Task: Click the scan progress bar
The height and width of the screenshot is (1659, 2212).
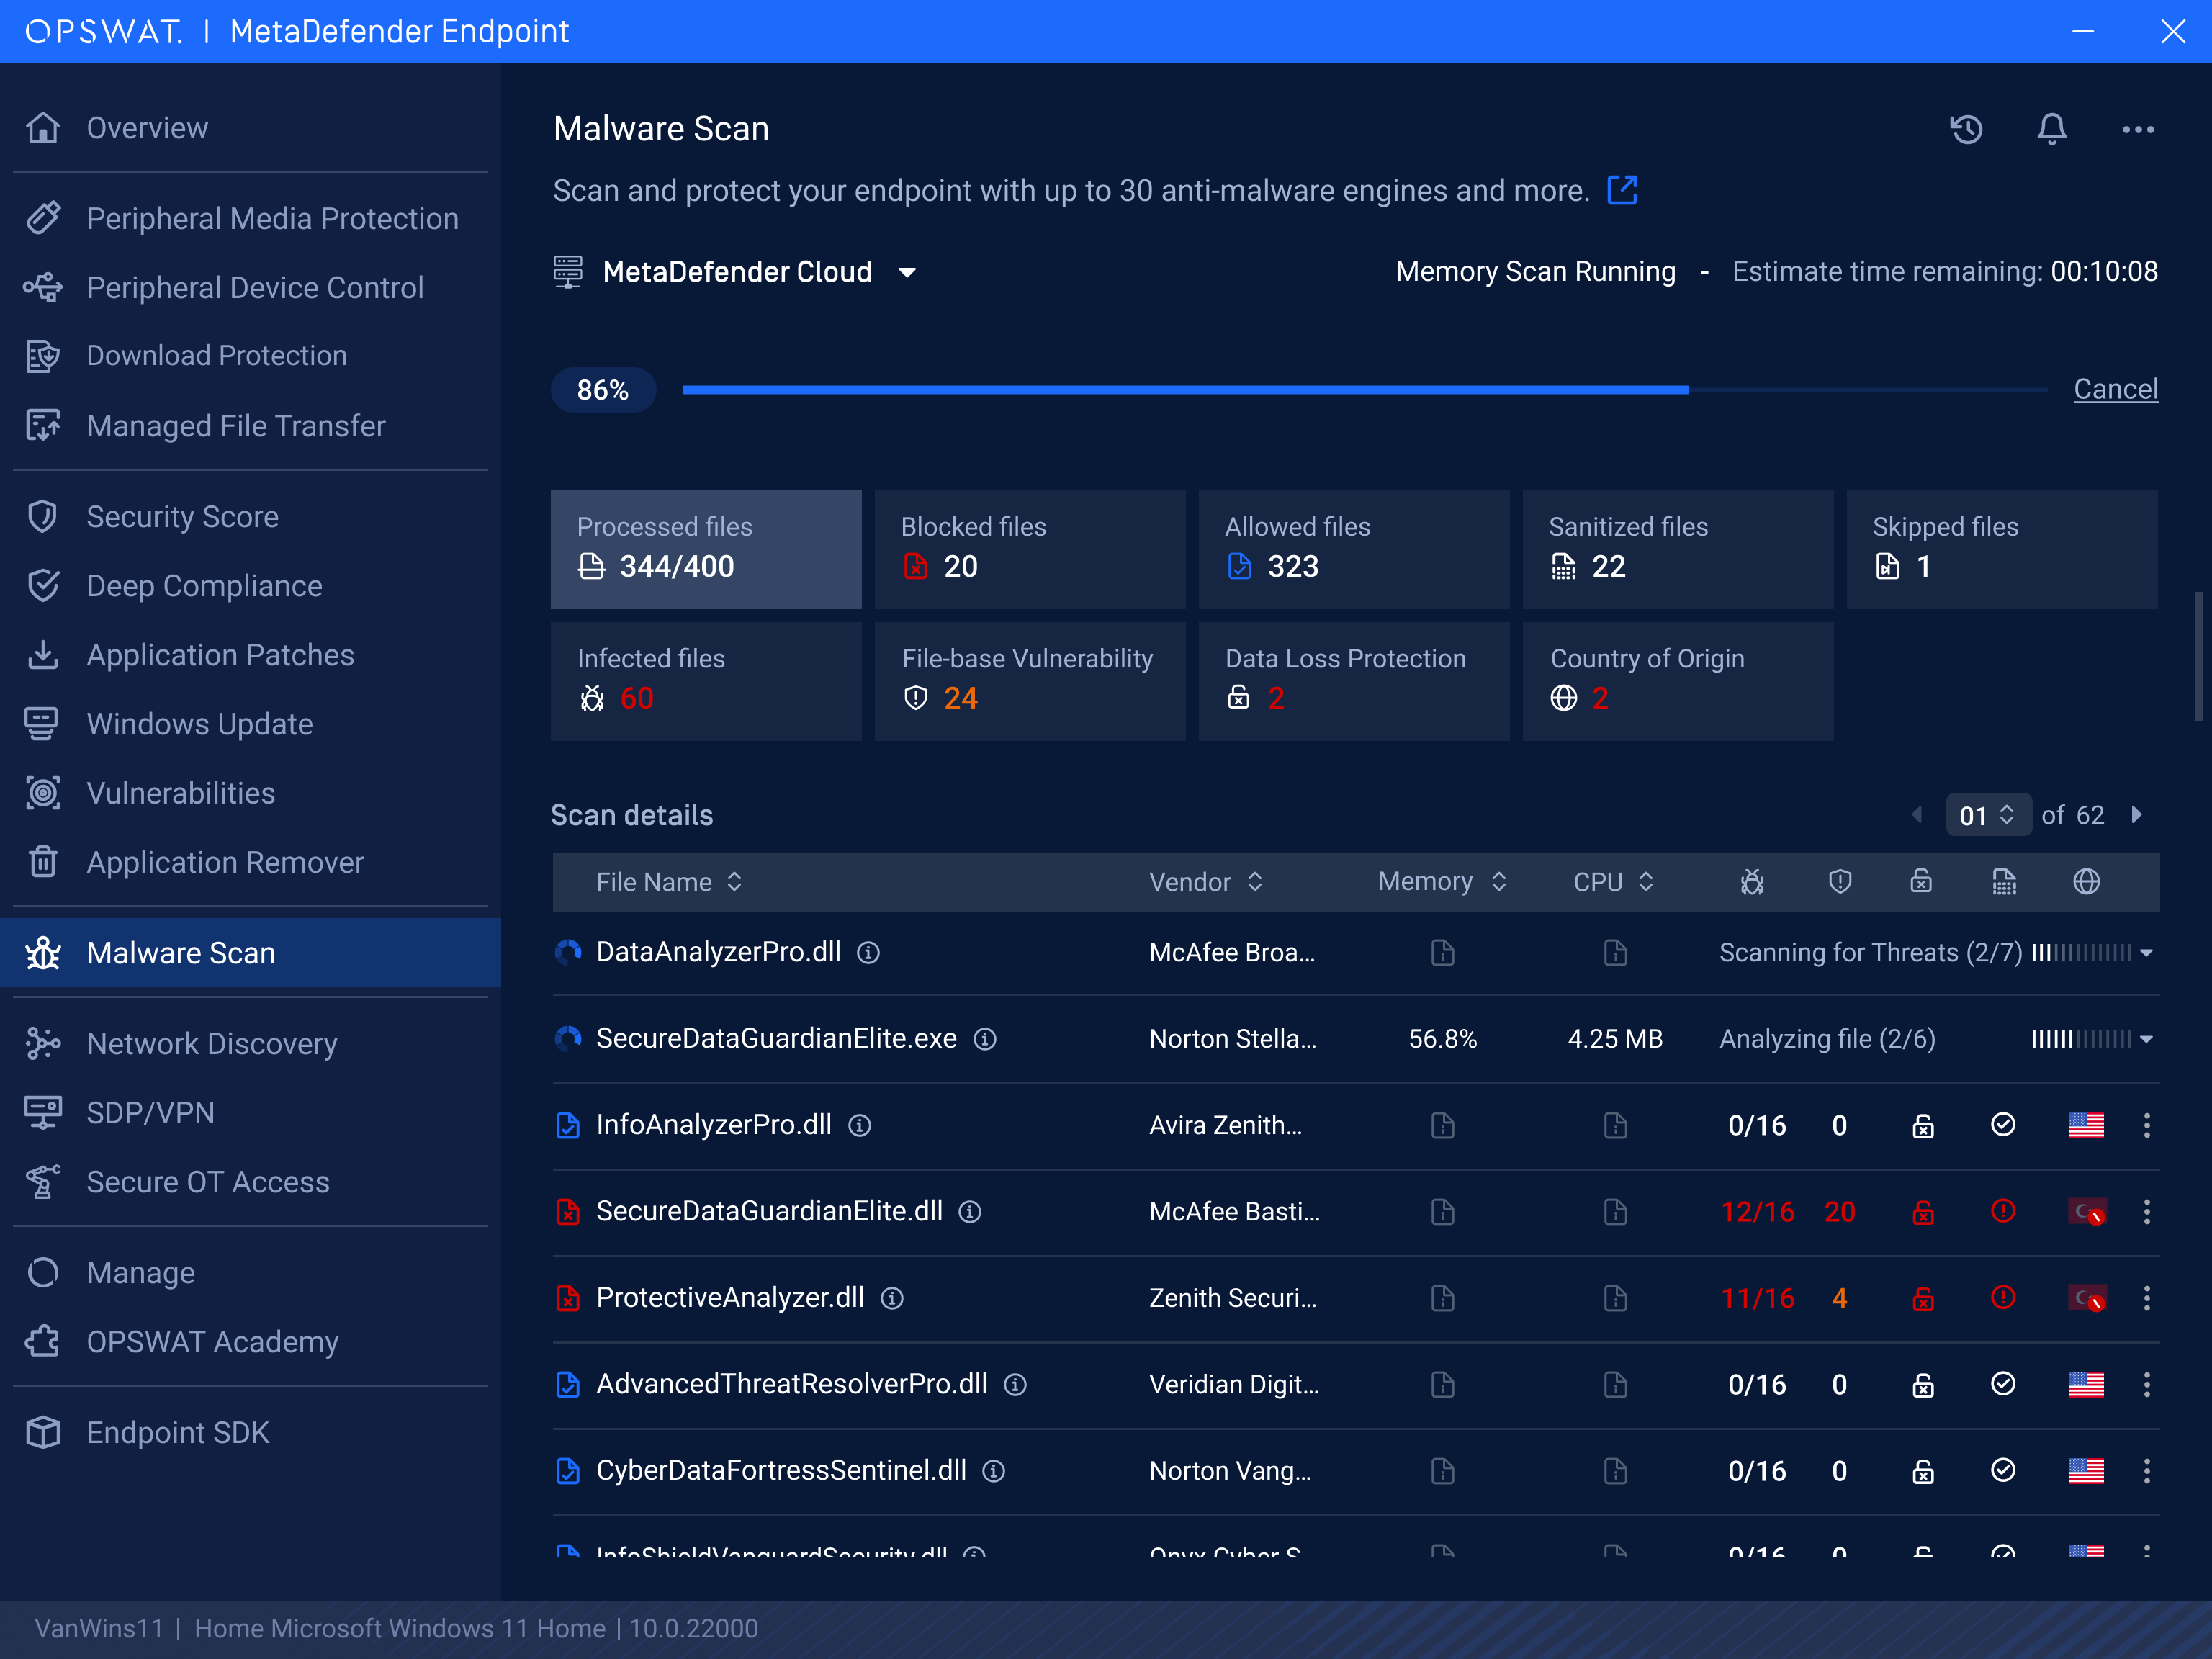Action: pyautogui.click(x=1364, y=390)
